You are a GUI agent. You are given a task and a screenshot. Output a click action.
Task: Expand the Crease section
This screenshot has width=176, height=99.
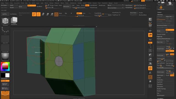coord(159,78)
